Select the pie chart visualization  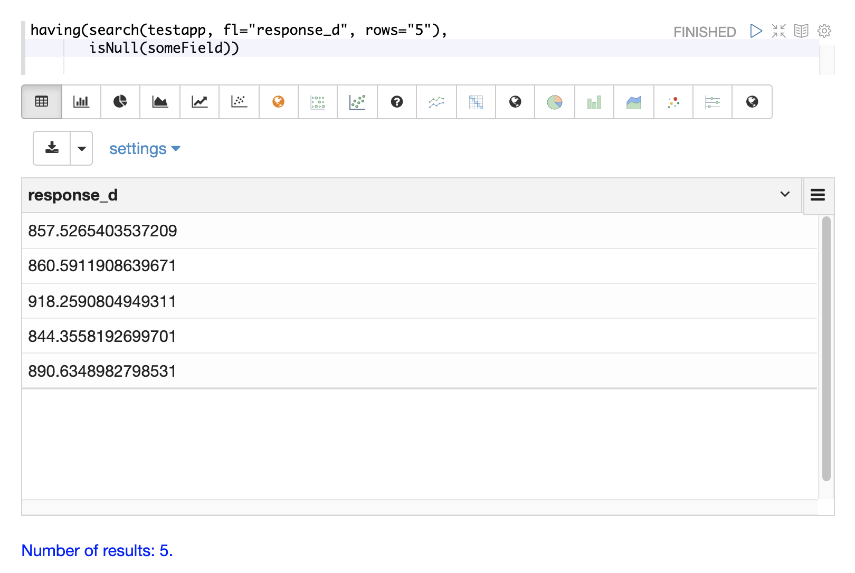tap(120, 102)
